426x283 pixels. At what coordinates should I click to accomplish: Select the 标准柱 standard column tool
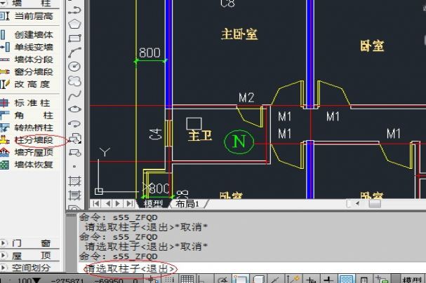[33, 103]
